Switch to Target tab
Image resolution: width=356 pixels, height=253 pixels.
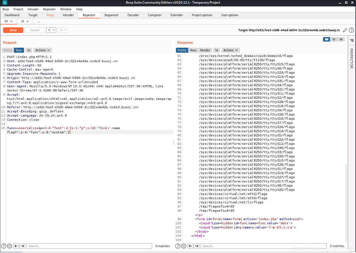[x=33, y=15]
